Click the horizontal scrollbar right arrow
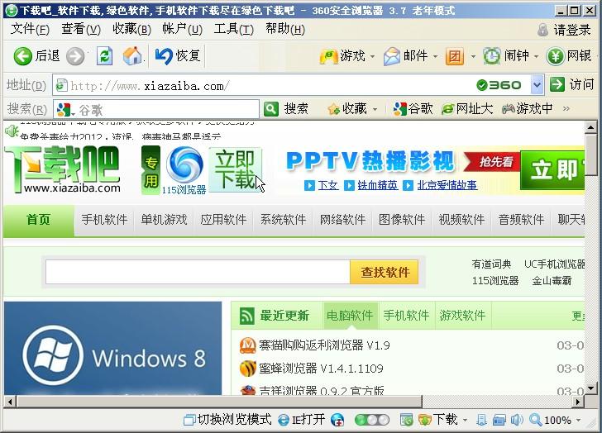The height and width of the screenshot is (433, 602). (578, 402)
